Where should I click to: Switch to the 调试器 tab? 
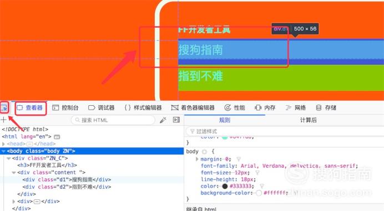[102, 108]
